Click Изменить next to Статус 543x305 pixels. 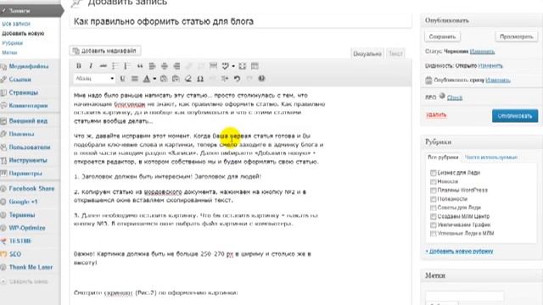pyautogui.click(x=483, y=52)
